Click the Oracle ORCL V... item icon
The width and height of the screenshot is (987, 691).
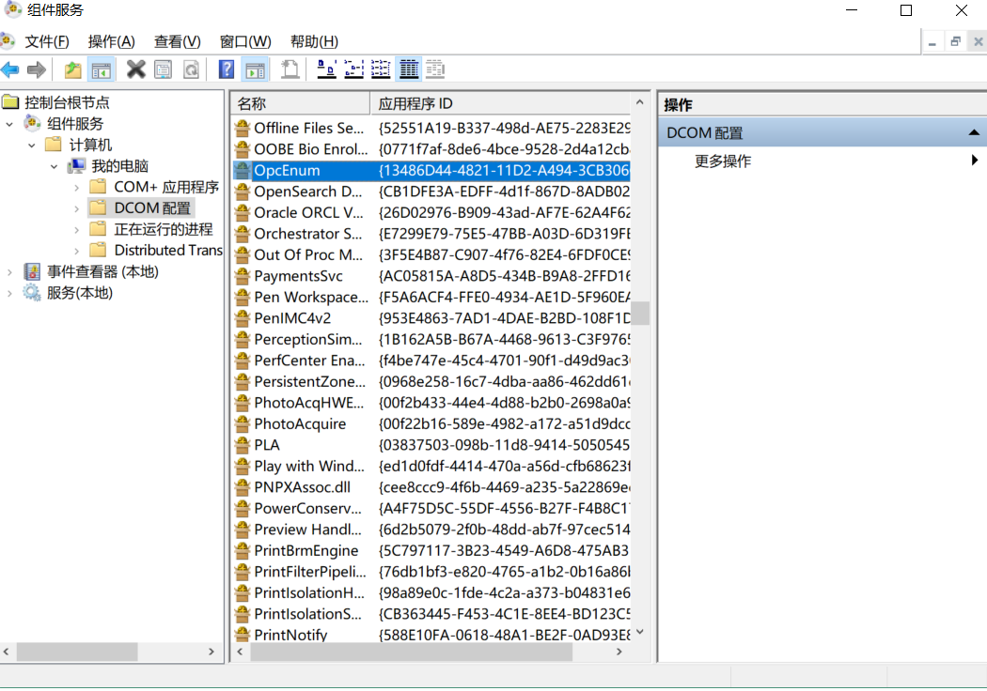click(x=242, y=212)
